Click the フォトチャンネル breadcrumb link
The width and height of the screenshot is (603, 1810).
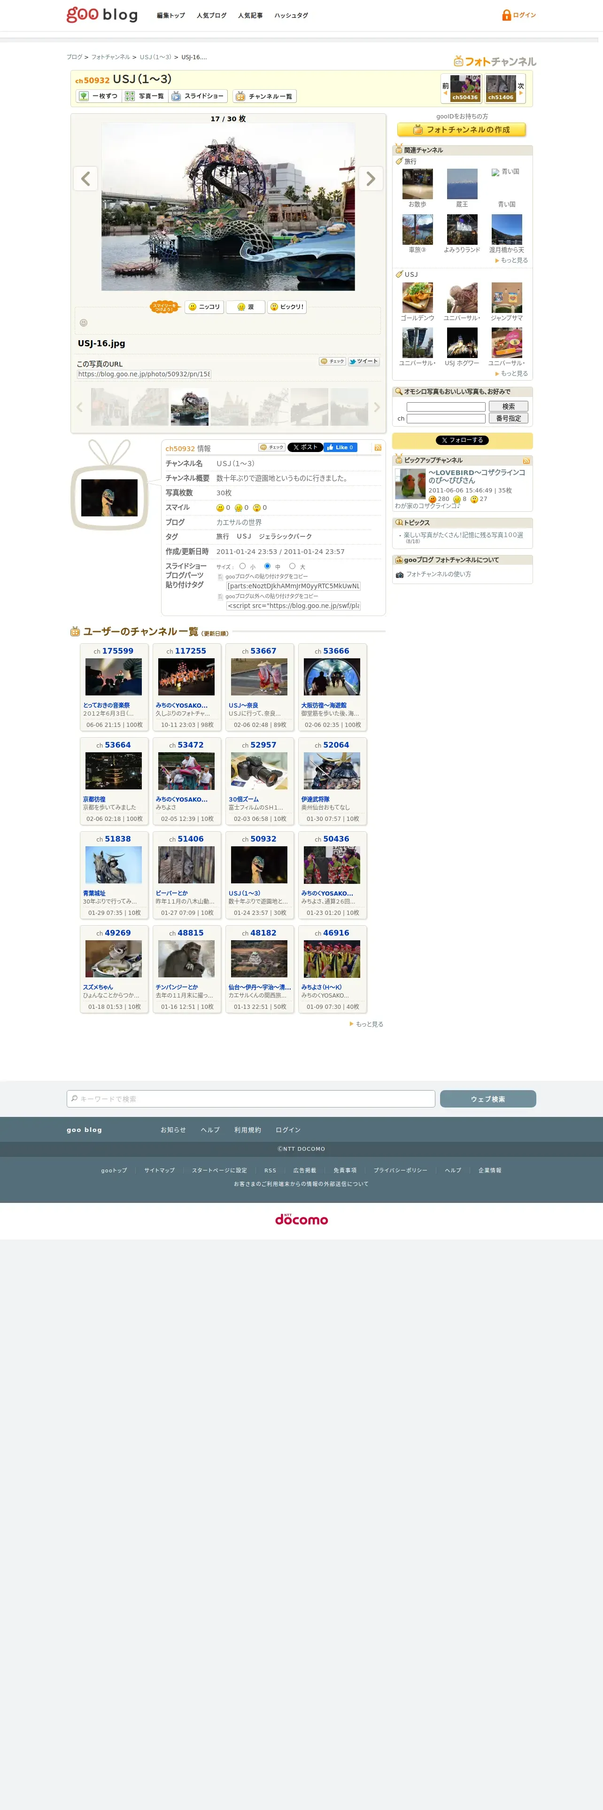[111, 58]
